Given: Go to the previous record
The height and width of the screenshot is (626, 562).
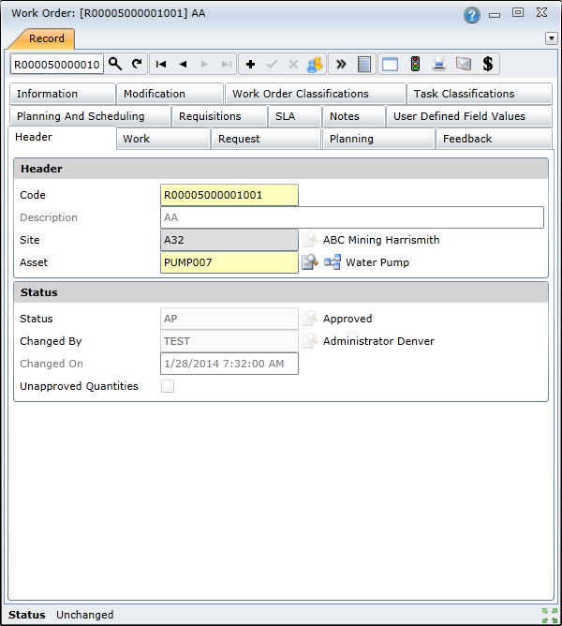Looking at the screenshot, I should pyautogui.click(x=183, y=64).
